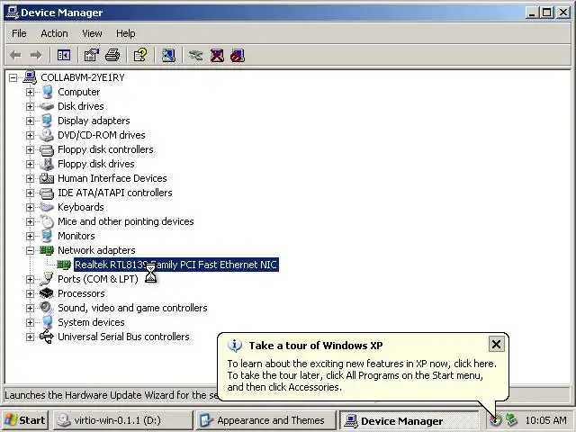This screenshot has width=576, height=432.
Task: Click the Realtek NIC device icon
Action: pyautogui.click(x=64, y=265)
